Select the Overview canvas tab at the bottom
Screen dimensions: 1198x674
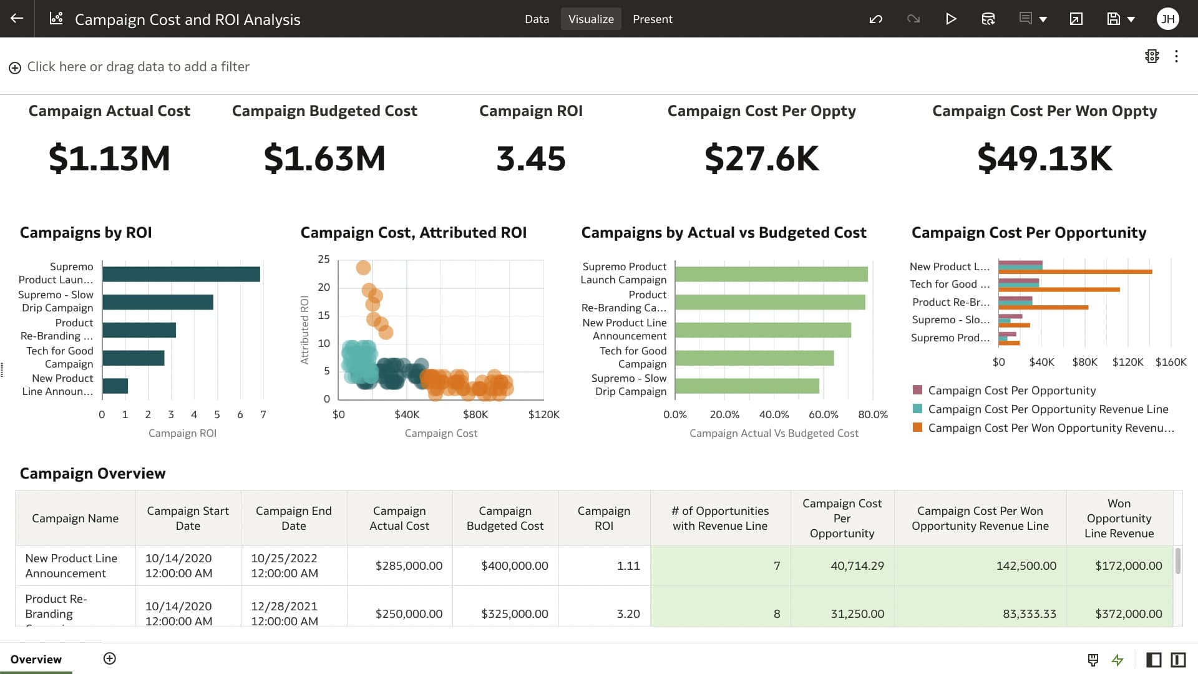[36, 659]
